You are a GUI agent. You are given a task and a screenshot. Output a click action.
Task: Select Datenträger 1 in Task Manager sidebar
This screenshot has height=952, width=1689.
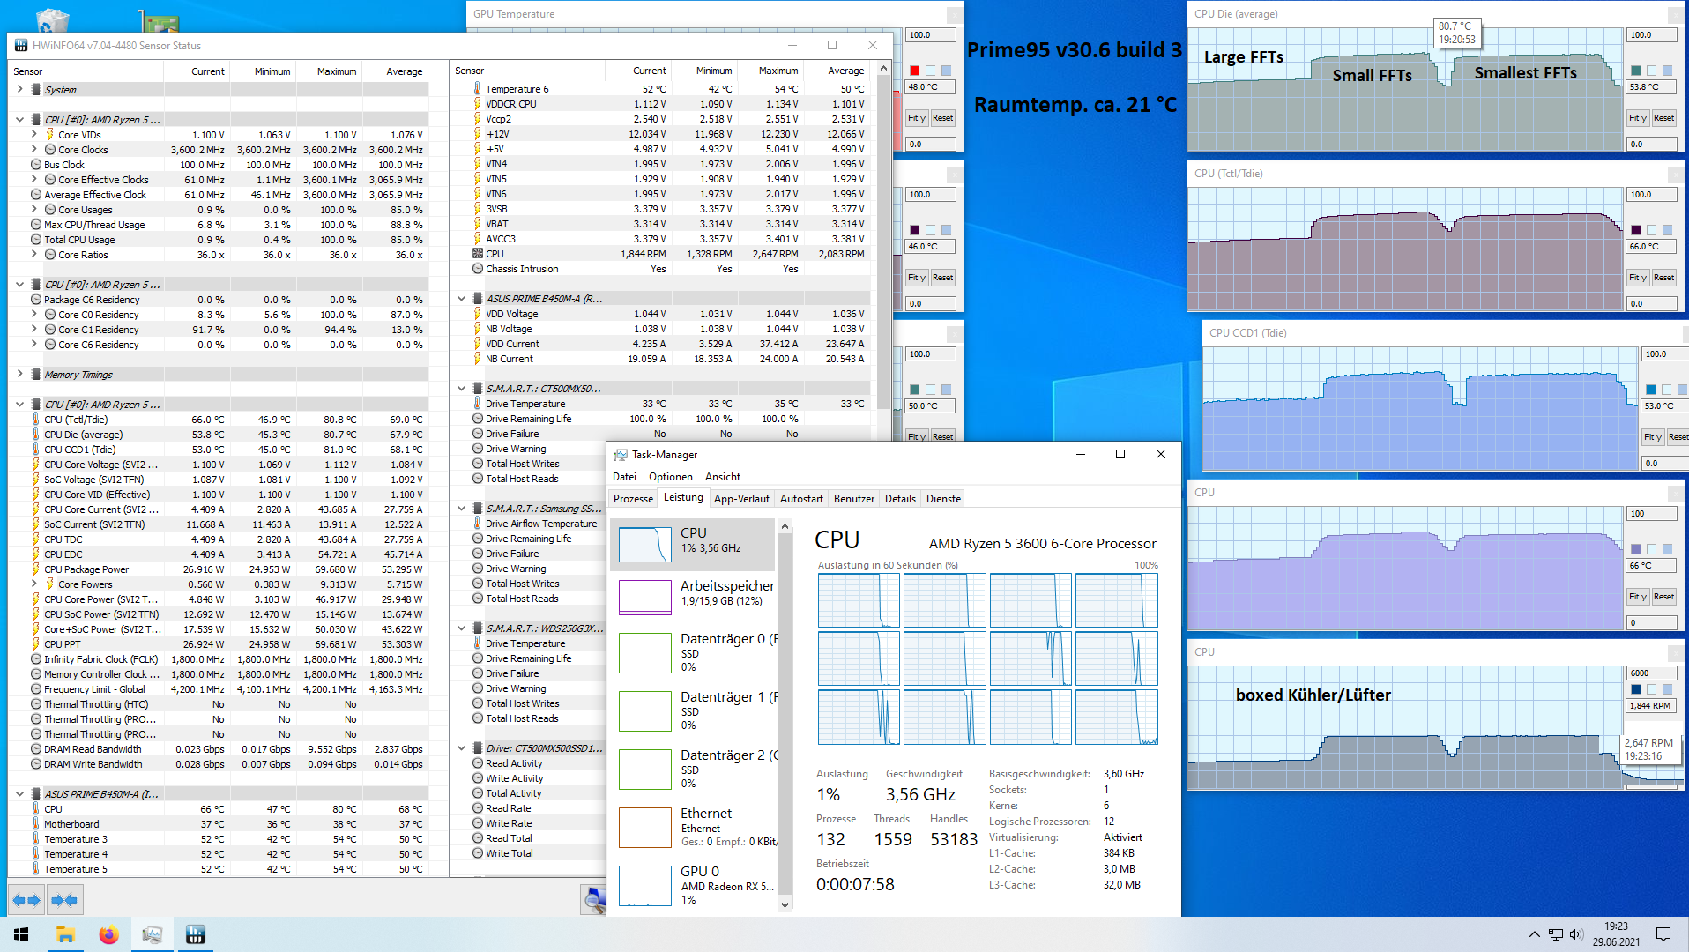coord(695,710)
